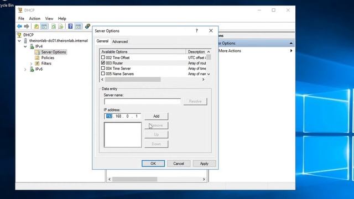
Task: Click the DHCP root node icon in the tree
Action: [19, 35]
